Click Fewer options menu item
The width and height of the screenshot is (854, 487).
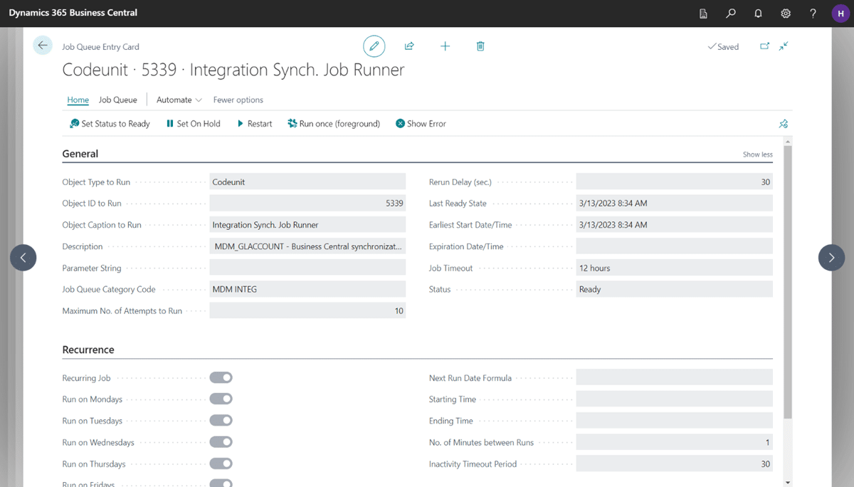pos(238,100)
